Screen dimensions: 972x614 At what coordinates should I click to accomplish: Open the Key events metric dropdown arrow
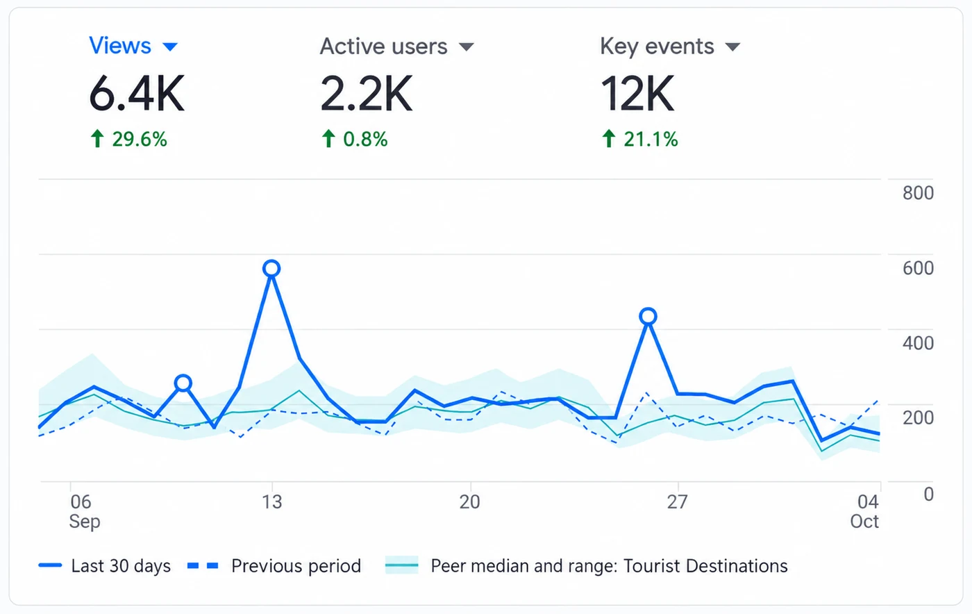coord(732,47)
